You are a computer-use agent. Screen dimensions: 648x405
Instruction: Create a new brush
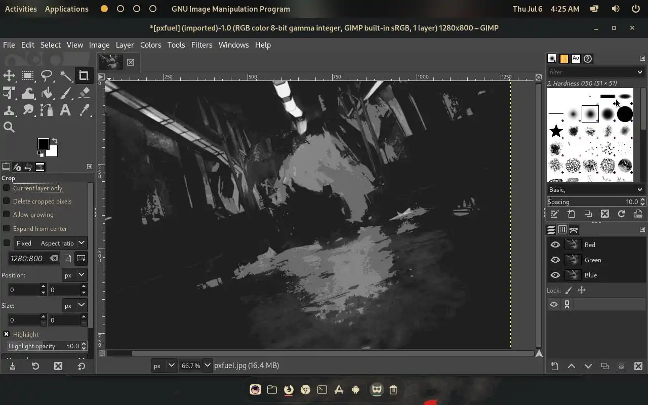tap(571, 214)
